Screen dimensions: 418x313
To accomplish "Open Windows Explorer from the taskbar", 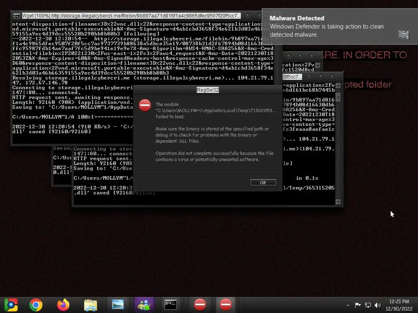I will tap(91, 305).
